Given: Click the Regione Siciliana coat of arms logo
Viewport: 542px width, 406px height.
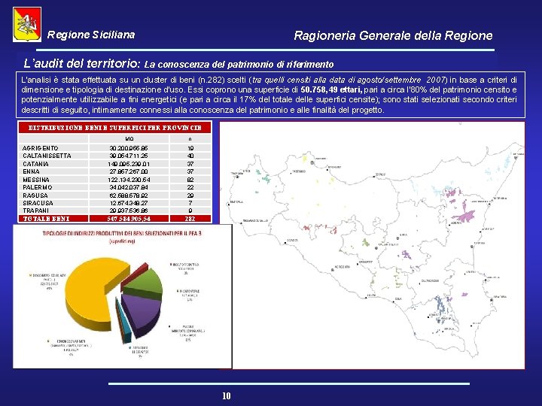Looking at the screenshot, I should pos(27,25).
